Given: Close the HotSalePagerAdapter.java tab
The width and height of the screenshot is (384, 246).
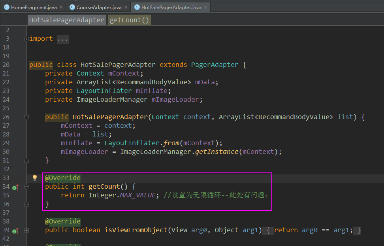Looking at the screenshot, I should click(x=205, y=8).
